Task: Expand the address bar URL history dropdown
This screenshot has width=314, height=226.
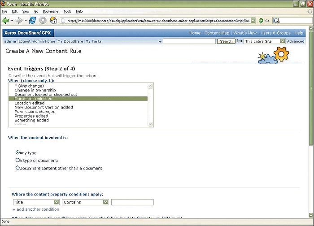Action: (x=253, y=21)
